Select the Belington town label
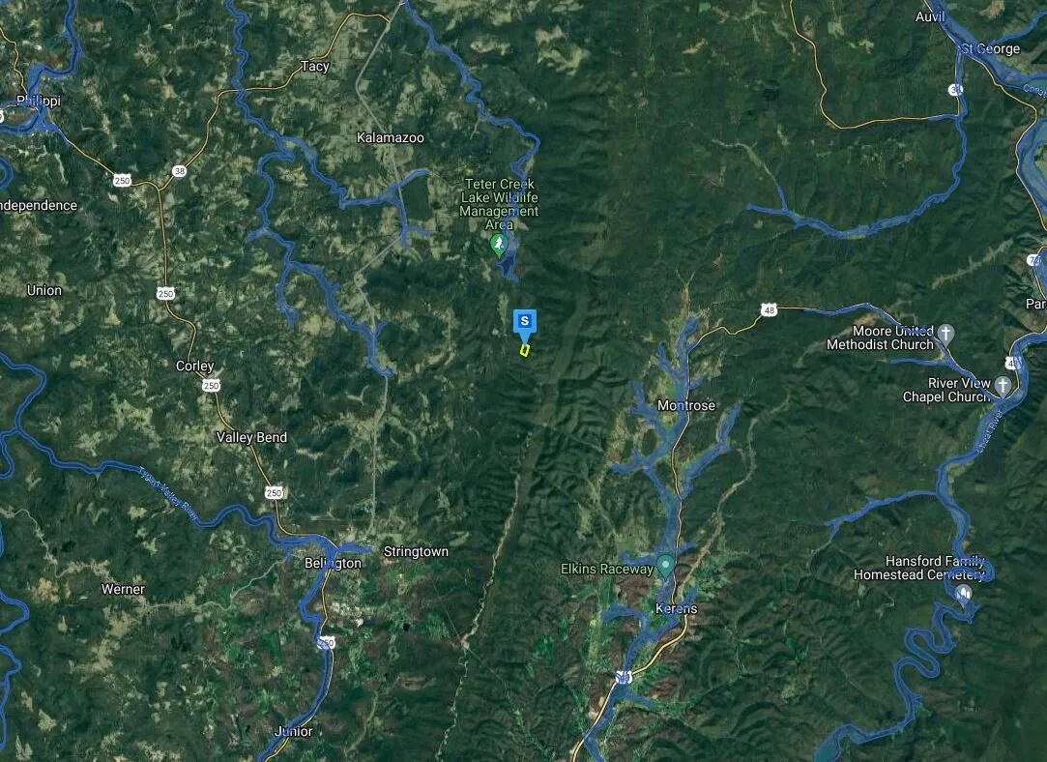This screenshot has height=762, width=1047. [x=334, y=563]
